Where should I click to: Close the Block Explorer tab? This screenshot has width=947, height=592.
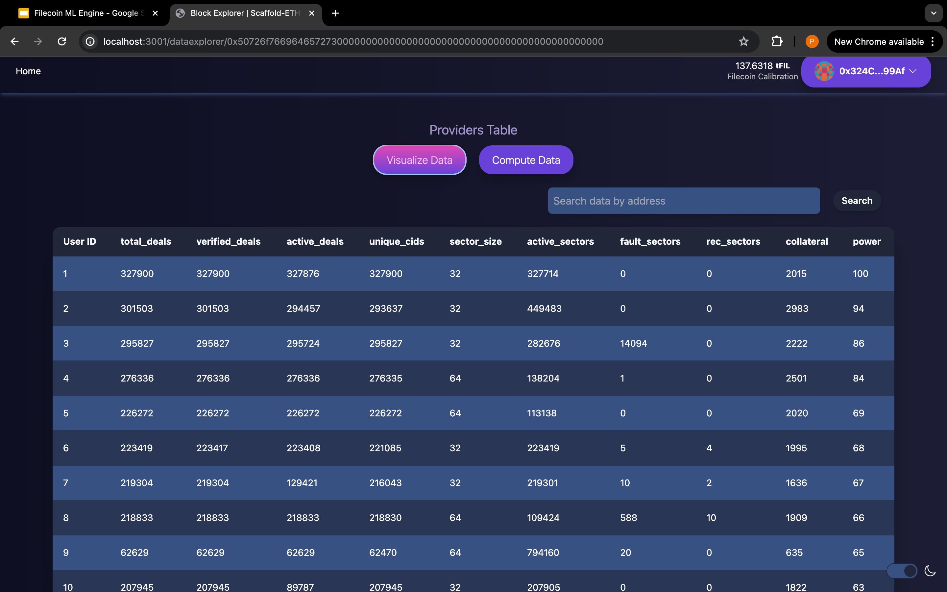[x=312, y=13]
